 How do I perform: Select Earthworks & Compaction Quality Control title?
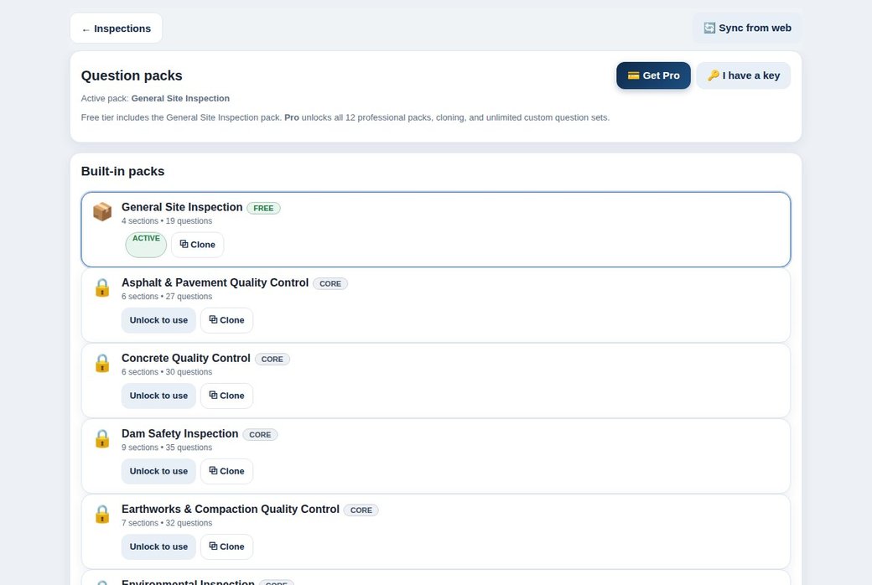tap(231, 510)
